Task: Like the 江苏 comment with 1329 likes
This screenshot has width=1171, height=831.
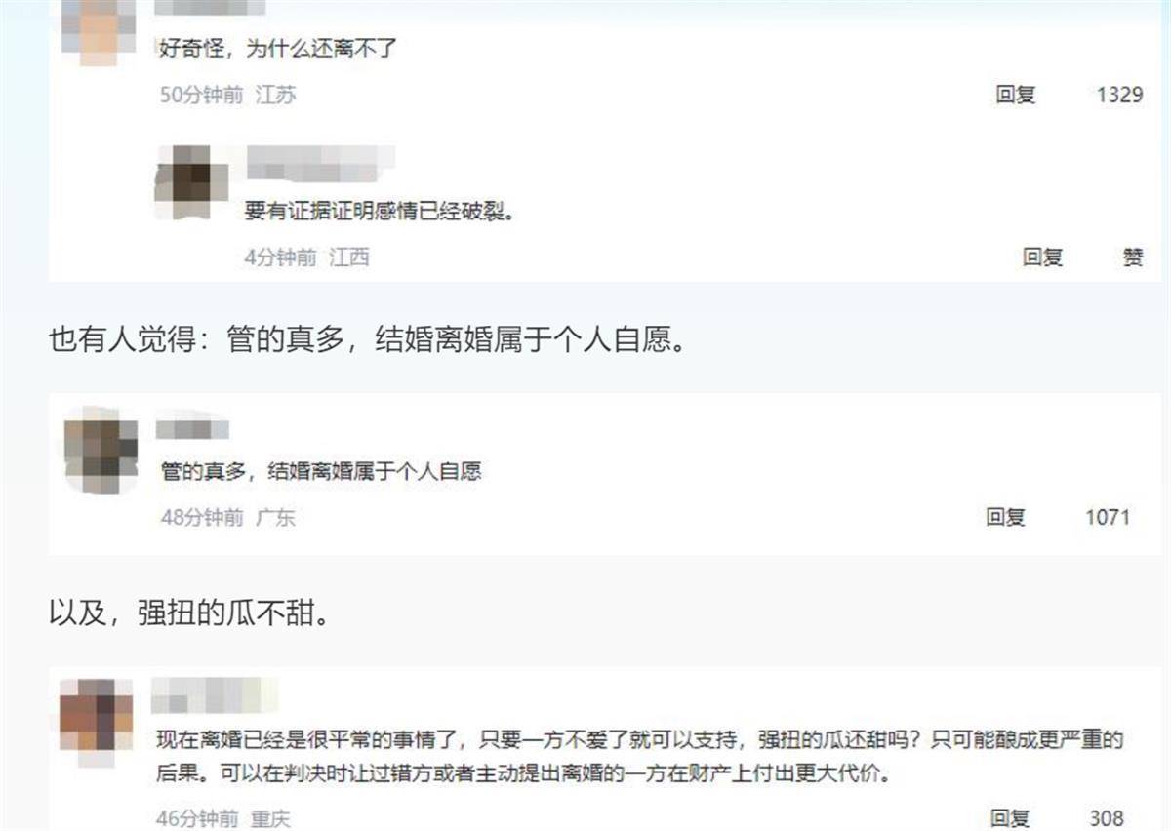Action: tap(1119, 95)
